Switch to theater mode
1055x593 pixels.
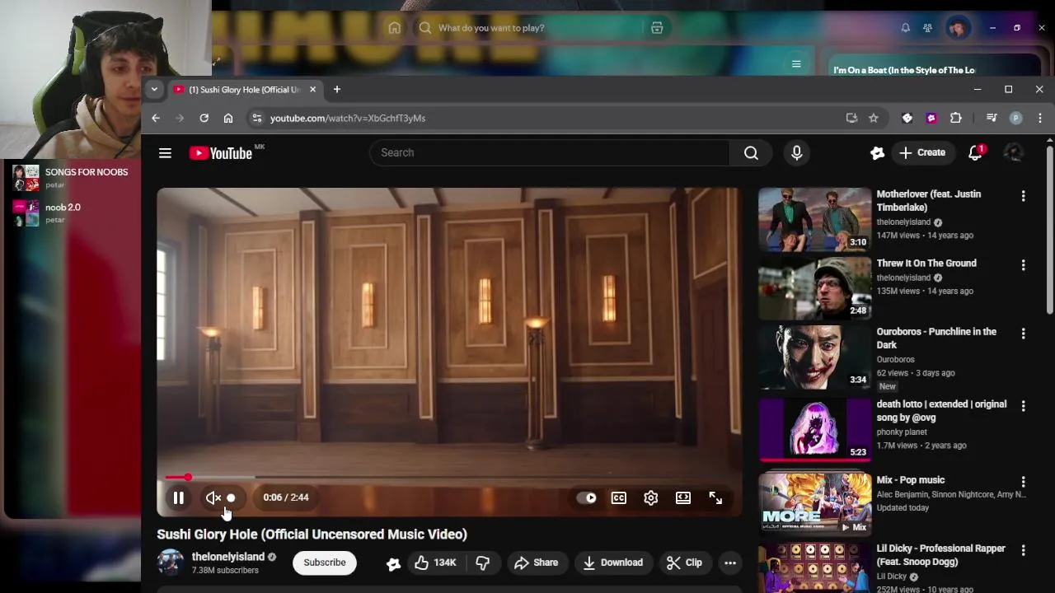pos(683,497)
